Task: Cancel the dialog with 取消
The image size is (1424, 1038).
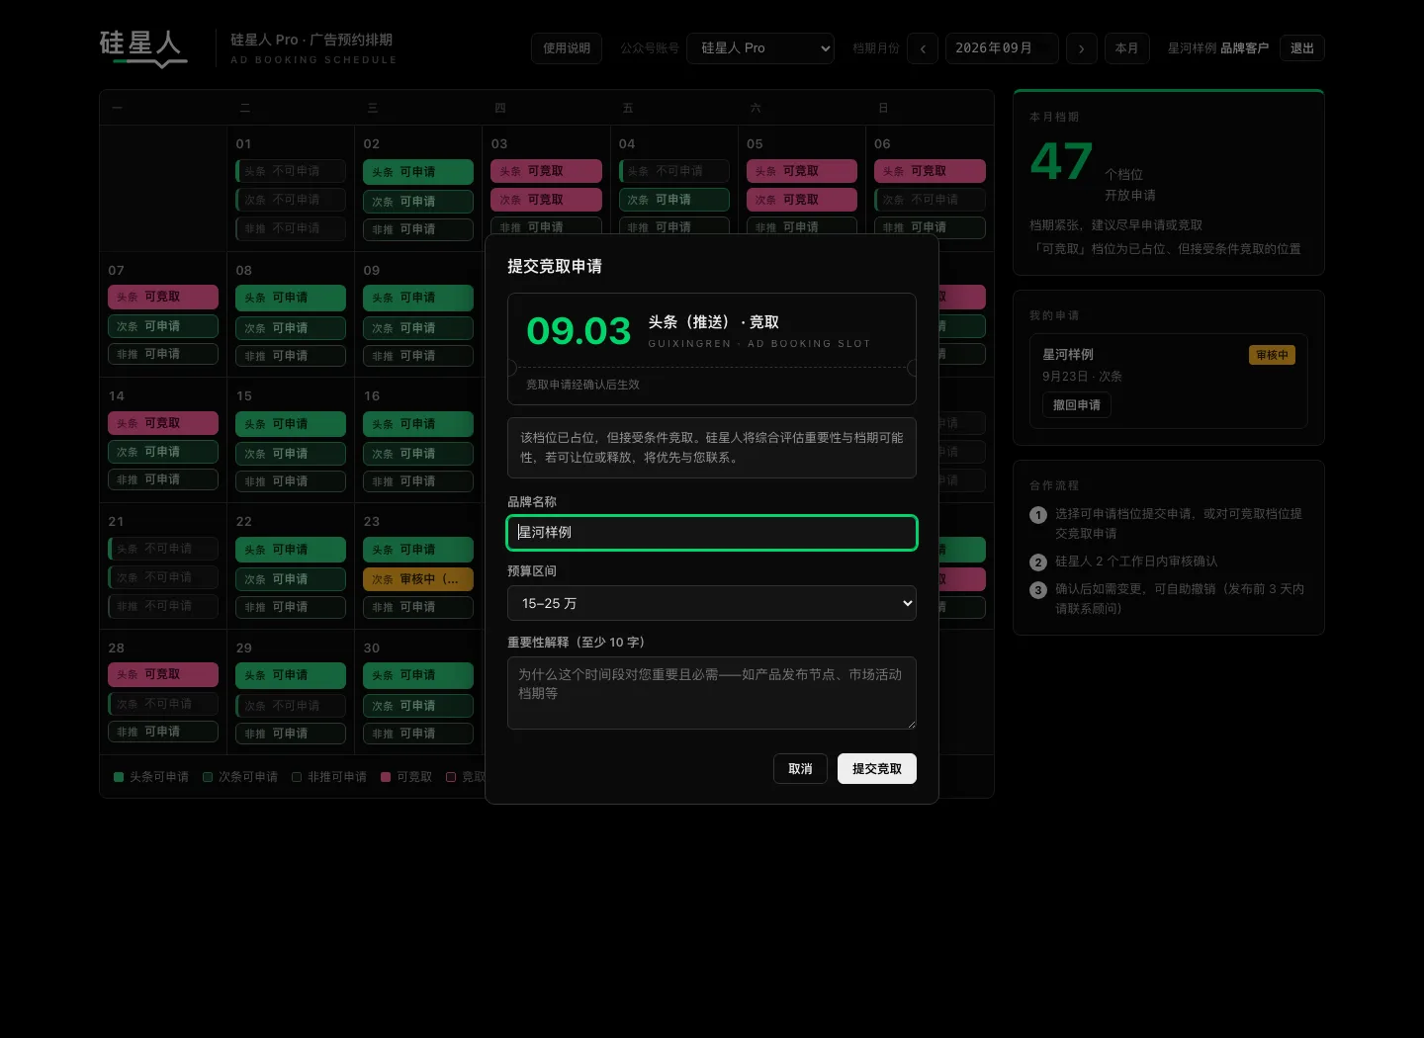Action: pos(800,769)
